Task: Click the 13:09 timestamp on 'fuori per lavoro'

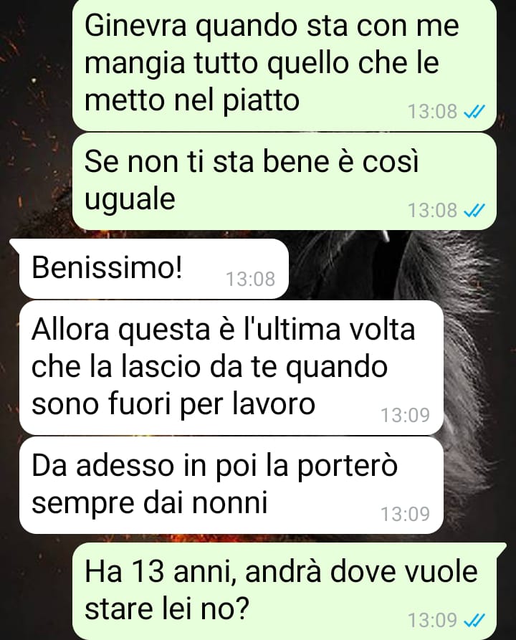Action: 406,415
